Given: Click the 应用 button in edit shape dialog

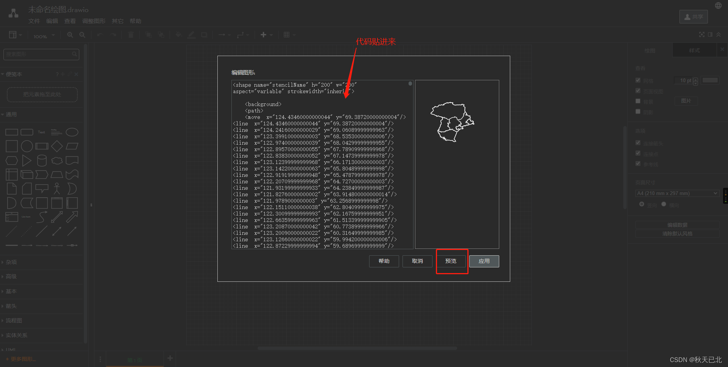Looking at the screenshot, I should [484, 261].
